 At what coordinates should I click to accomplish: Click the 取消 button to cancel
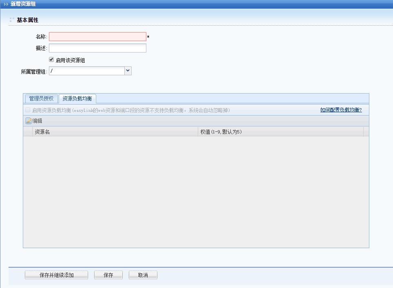[x=143, y=275]
